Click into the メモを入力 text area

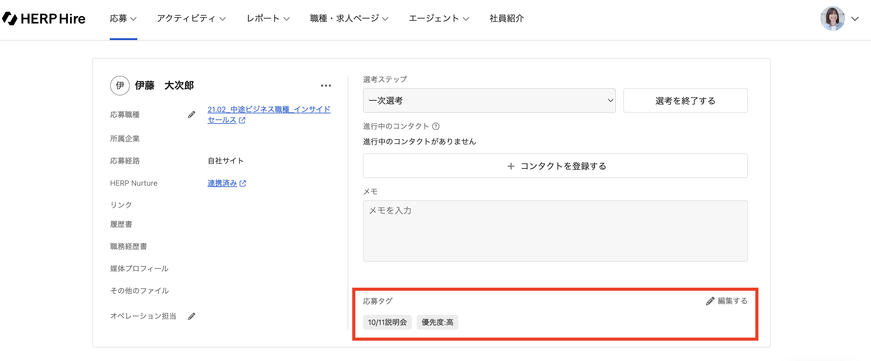click(555, 231)
